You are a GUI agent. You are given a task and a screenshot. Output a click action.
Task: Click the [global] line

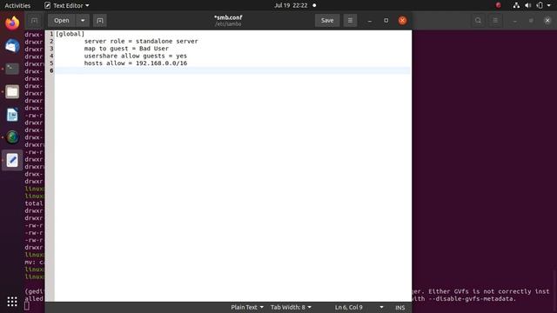tap(70, 34)
